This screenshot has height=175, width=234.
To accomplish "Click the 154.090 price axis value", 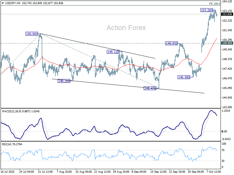I will click(226, 1).
